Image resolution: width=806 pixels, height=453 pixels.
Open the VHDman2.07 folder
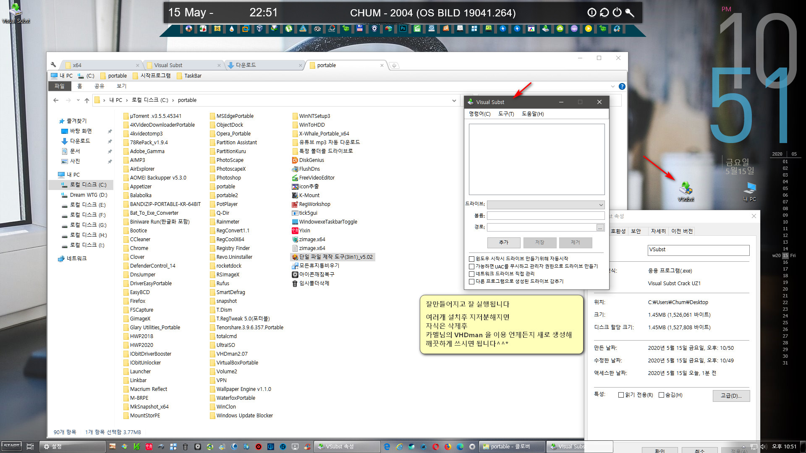229,354
